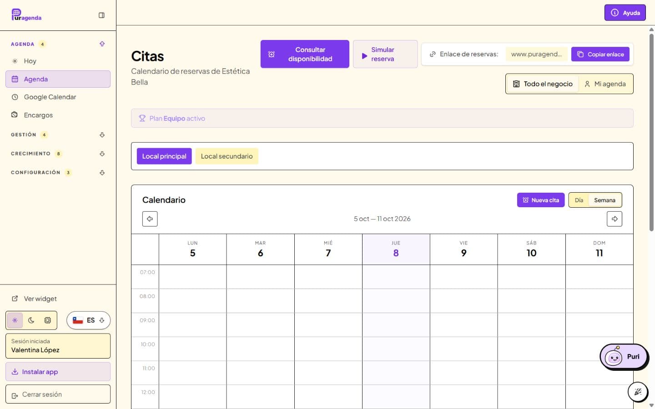Click the confetti icon in bottom corner
The height and width of the screenshot is (409, 655).
(x=638, y=392)
